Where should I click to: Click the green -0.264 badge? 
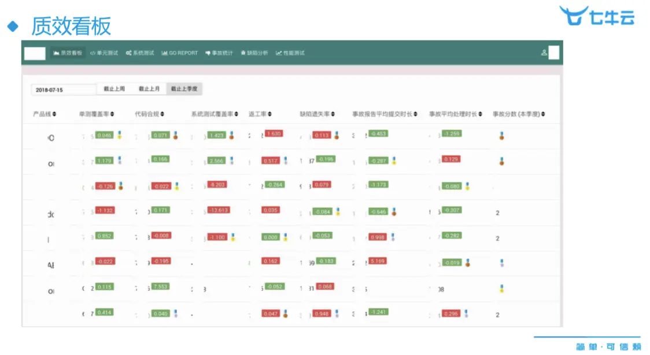point(275,185)
